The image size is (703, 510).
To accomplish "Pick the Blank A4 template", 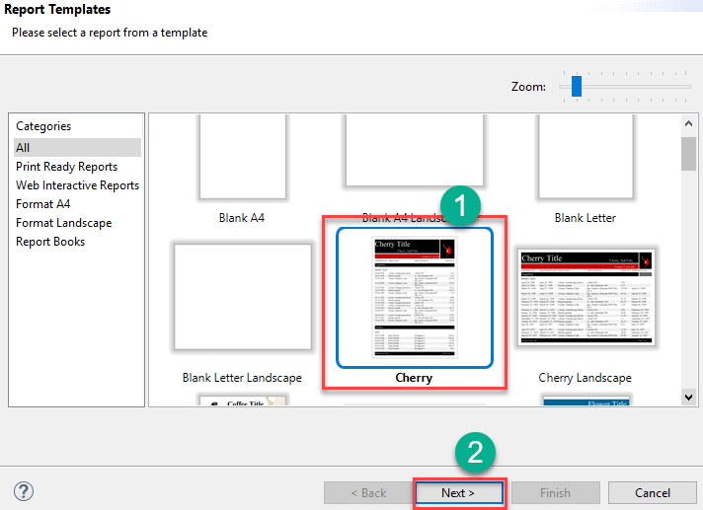I will click(x=242, y=156).
